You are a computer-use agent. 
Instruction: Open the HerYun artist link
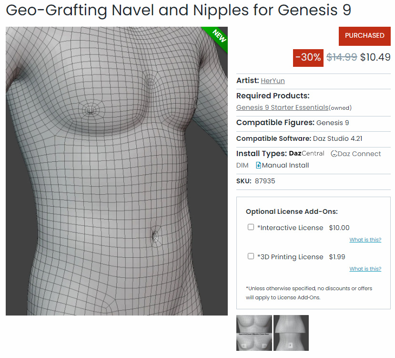[x=273, y=81]
